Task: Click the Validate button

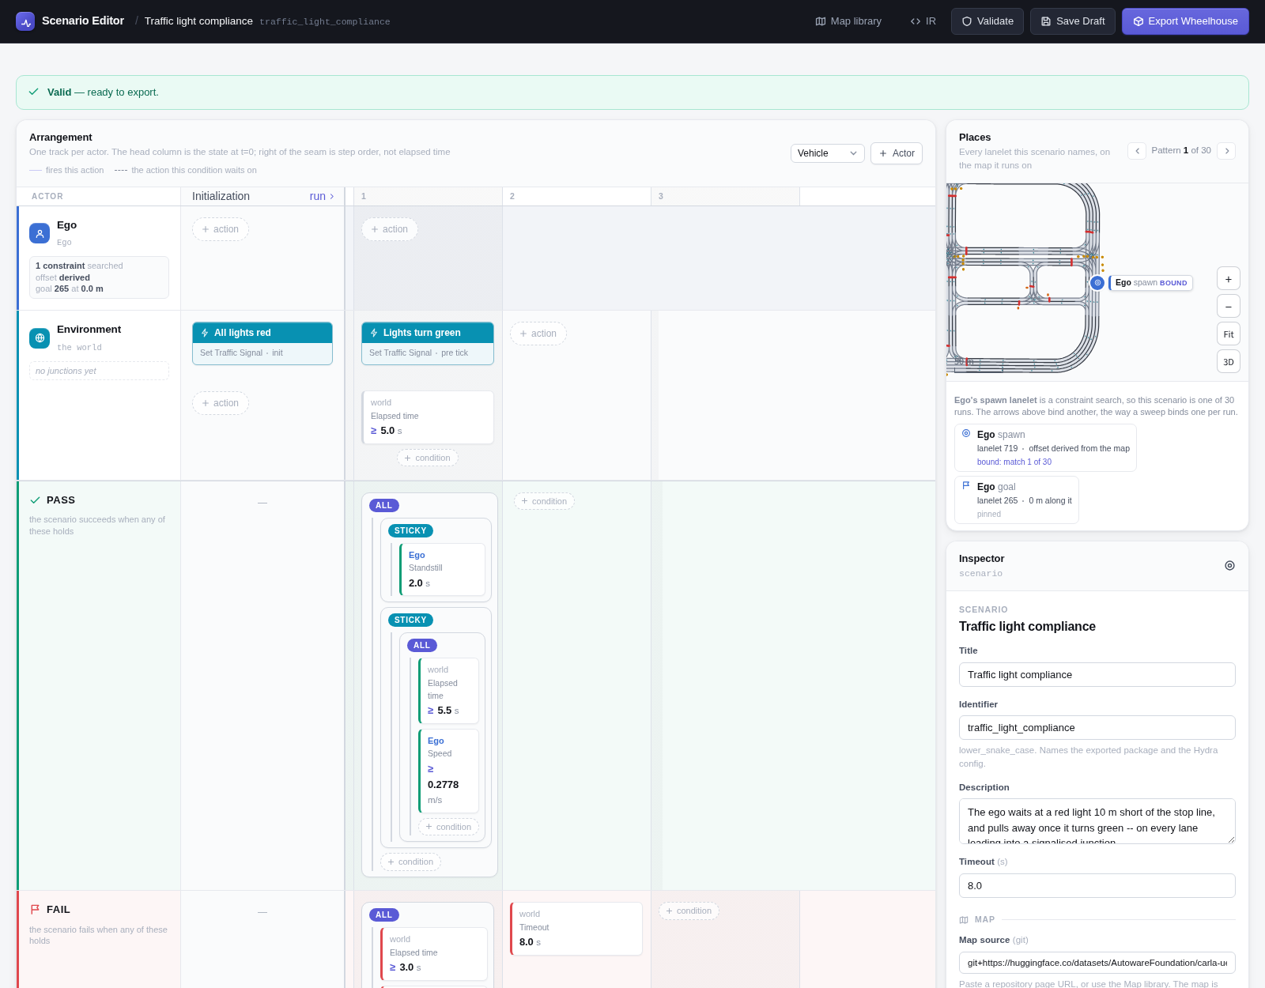Action: 987,21
